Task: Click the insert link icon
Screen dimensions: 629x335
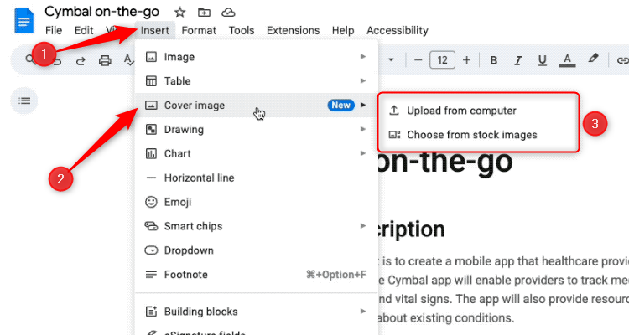Action: point(621,60)
